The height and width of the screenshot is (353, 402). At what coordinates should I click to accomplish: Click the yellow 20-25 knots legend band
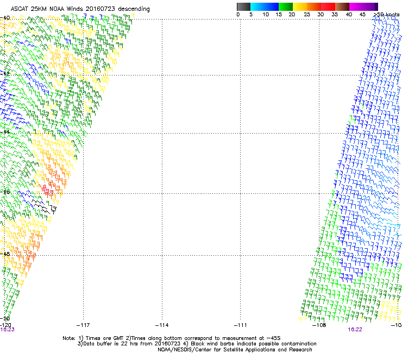[x=300, y=7]
